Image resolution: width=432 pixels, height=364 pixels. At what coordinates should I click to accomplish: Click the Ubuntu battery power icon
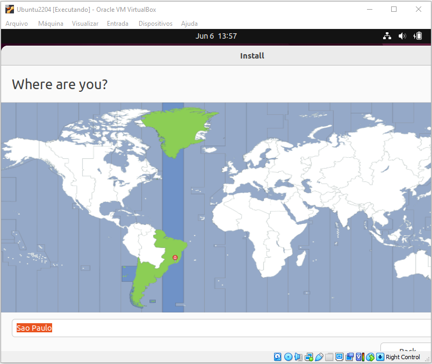point(417,36)
